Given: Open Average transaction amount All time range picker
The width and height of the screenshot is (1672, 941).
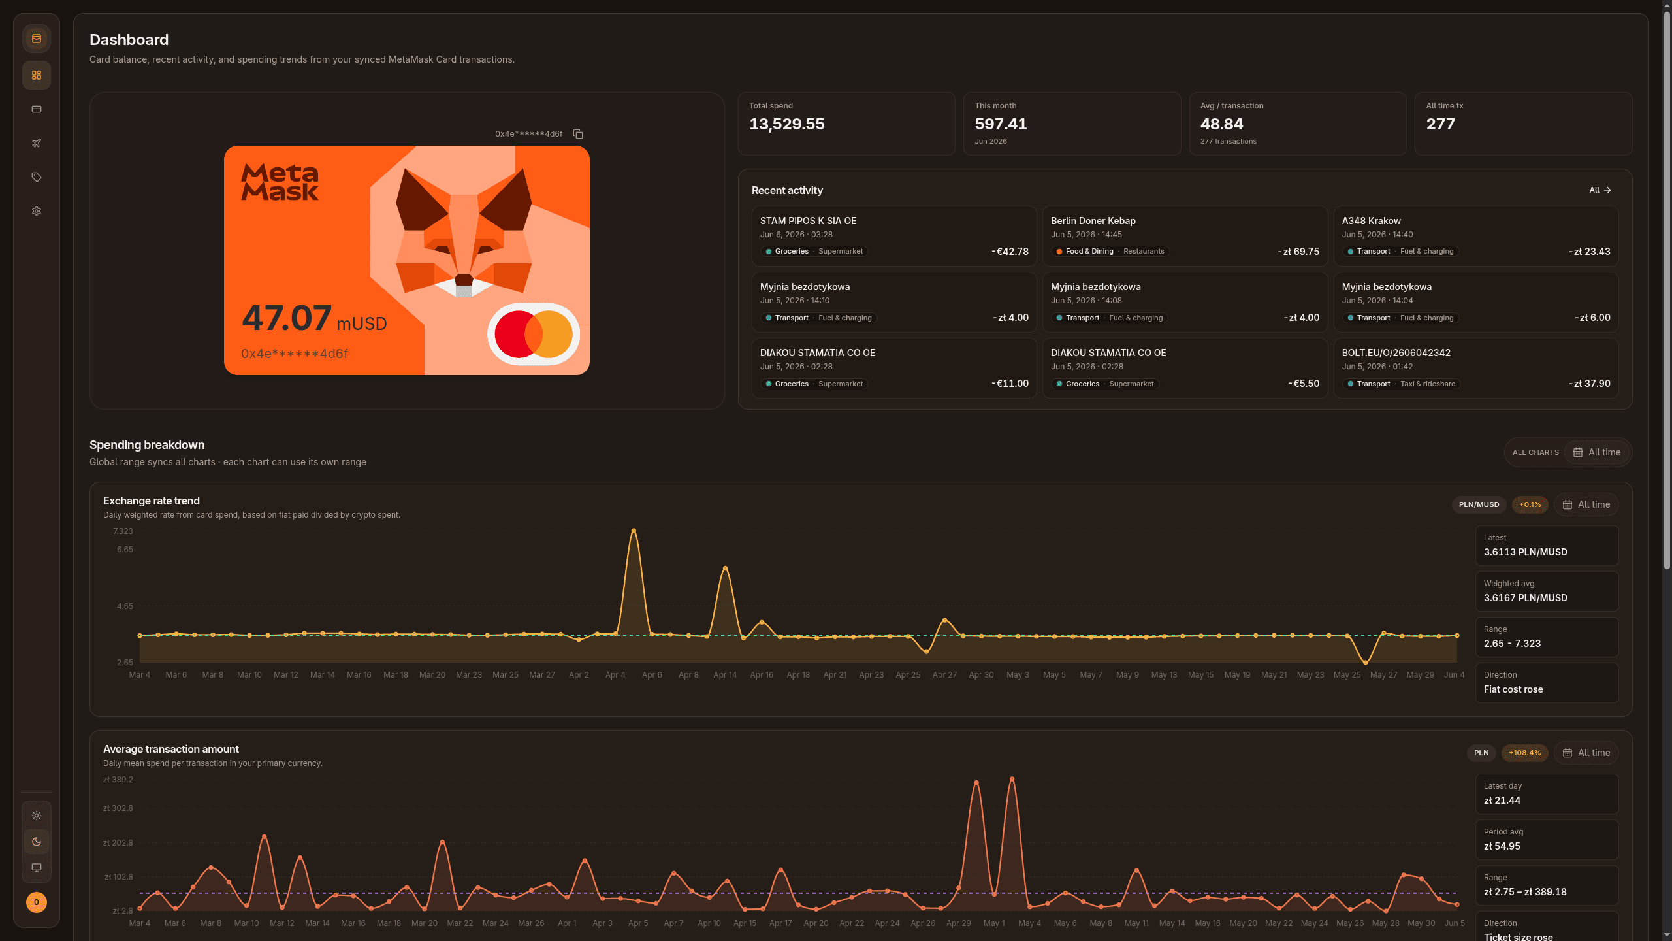Looking at the screenshot, I should (1586, 753).
